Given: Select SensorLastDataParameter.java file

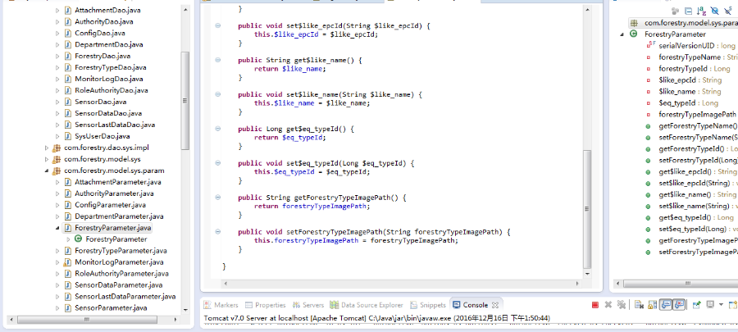Looking at the screenshot, I should [x=125, y=297].
